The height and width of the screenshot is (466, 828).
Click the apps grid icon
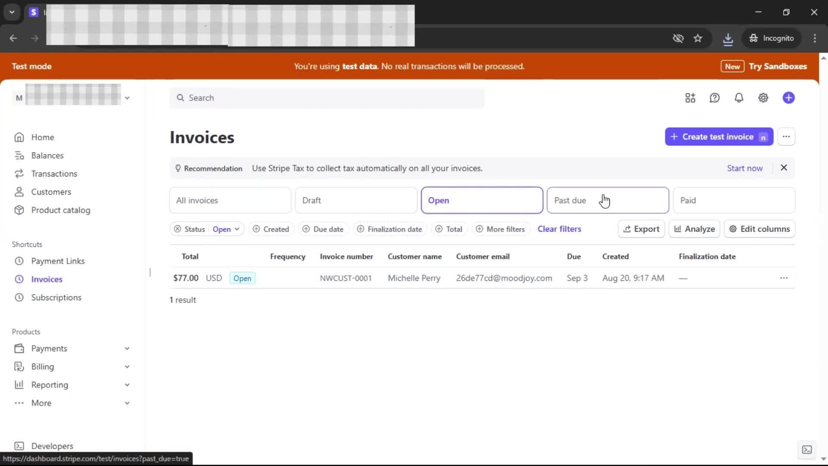(x=690, y=98)
